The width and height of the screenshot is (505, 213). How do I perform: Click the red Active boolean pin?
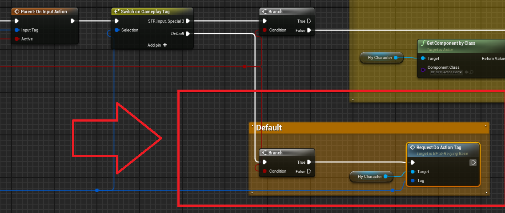pyautogui.click(x=17, y=39)
